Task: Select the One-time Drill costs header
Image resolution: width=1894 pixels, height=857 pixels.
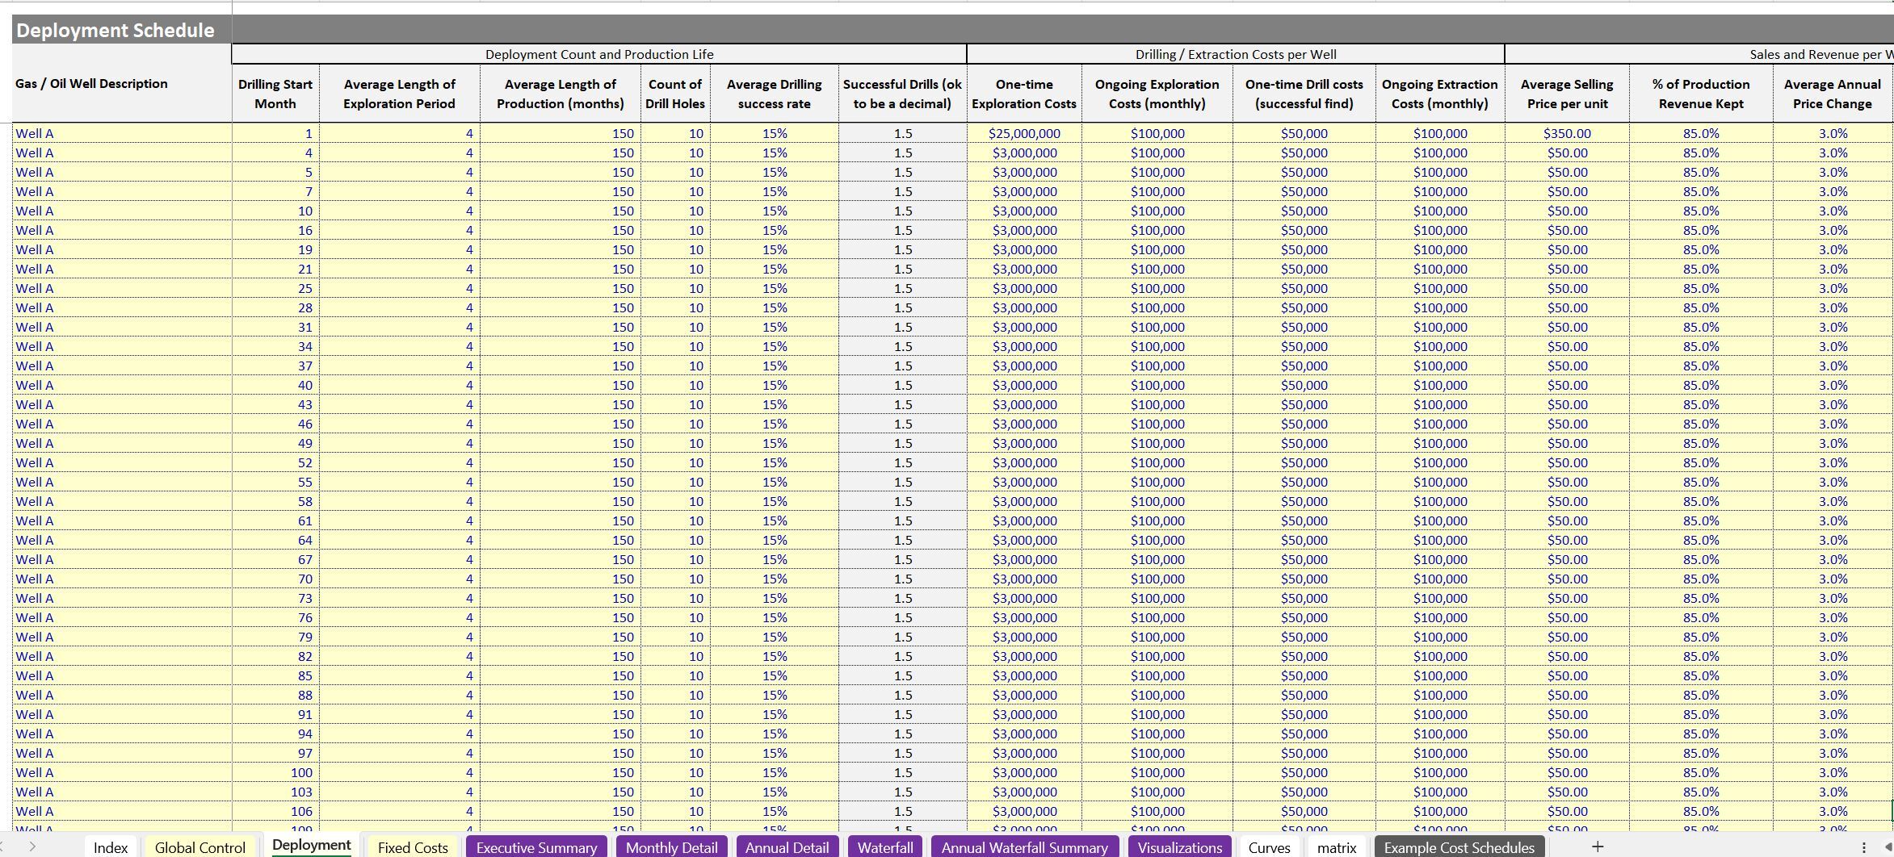Action: point(1304,94)
